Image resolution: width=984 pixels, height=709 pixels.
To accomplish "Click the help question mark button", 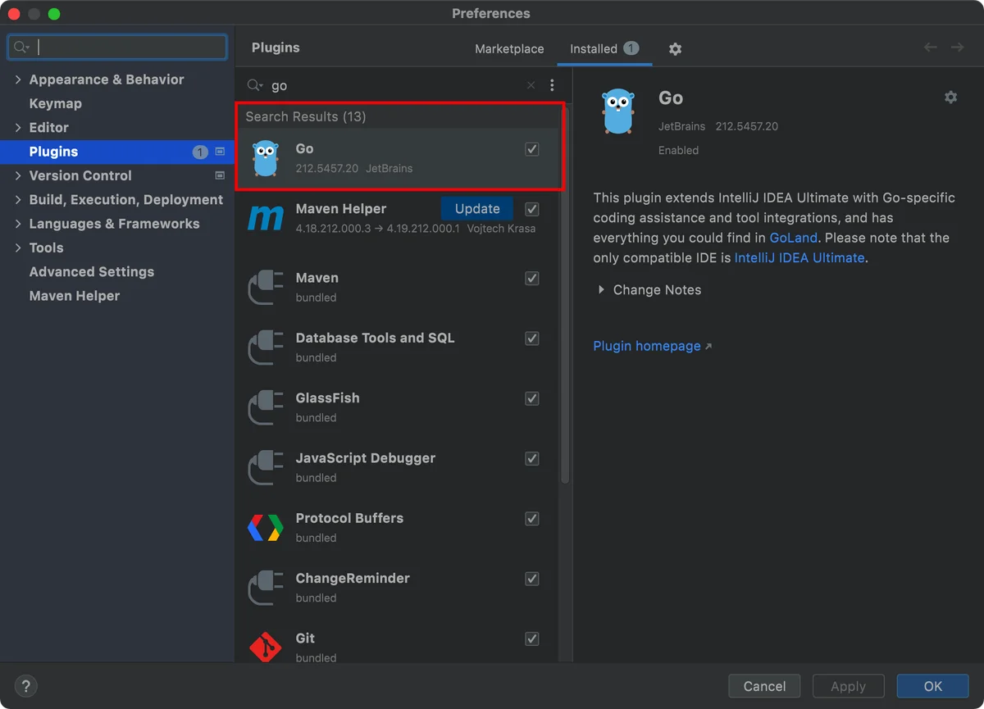I will coord(26,686).
